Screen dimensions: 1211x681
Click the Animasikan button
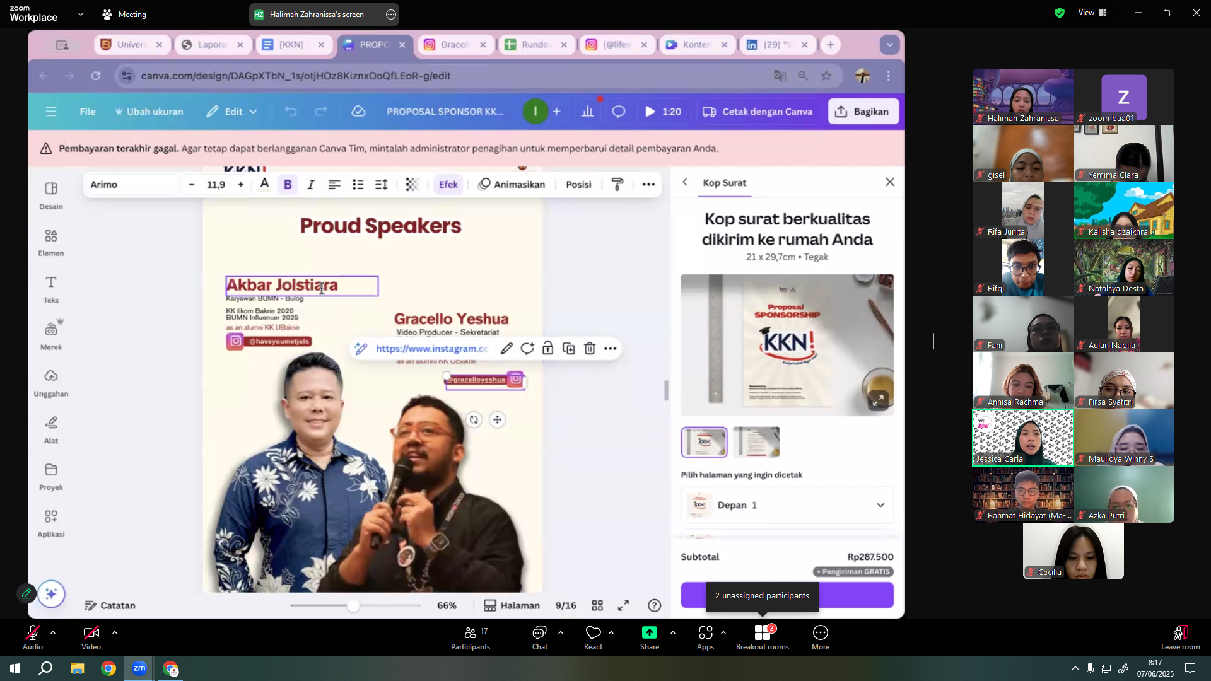point(512,184)
